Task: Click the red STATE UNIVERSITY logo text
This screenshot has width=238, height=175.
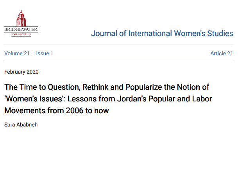Action: point(21,34)
